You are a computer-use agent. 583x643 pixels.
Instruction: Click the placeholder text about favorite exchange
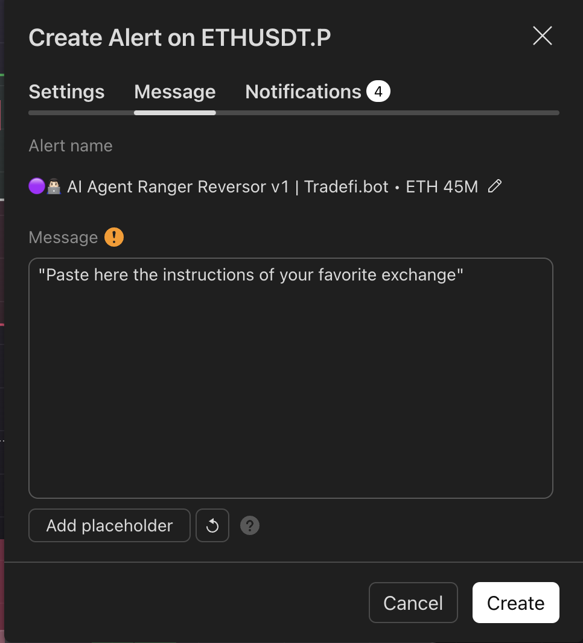click(x=250, y=274)
